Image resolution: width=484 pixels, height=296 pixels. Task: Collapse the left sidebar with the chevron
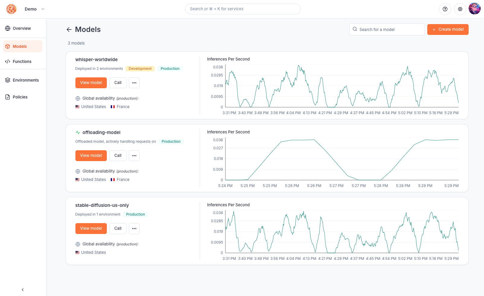(23, 290)
